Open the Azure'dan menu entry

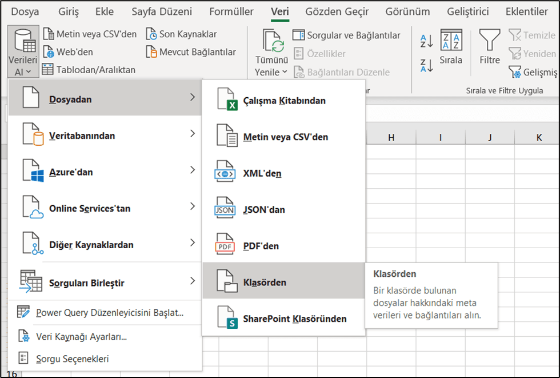tap(105, 170)
